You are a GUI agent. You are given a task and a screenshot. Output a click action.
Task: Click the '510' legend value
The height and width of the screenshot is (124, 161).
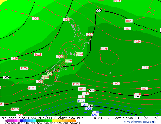[x=26, y=123]
